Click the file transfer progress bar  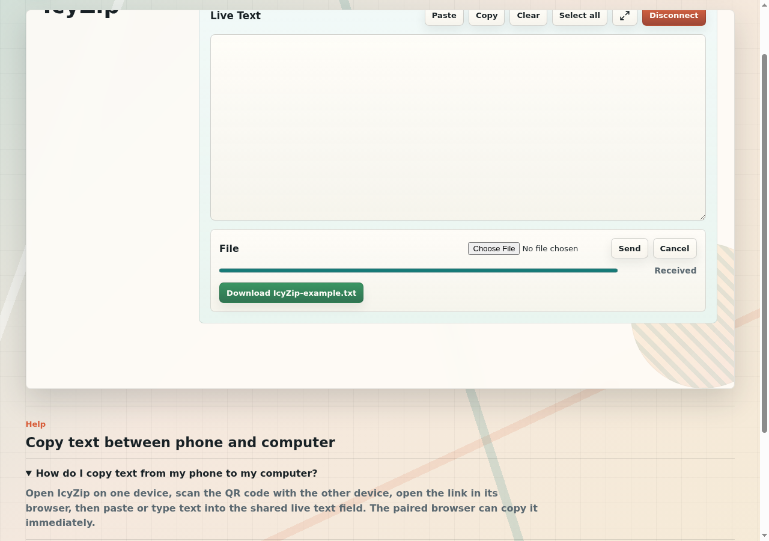point(418,270)
